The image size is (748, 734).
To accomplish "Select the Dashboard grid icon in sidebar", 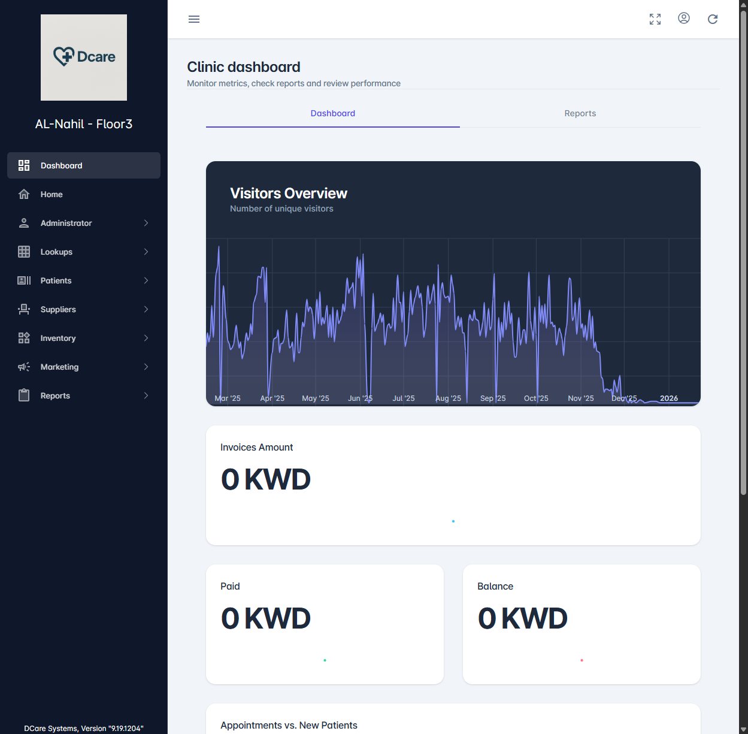I will click(x=24, y=165).
